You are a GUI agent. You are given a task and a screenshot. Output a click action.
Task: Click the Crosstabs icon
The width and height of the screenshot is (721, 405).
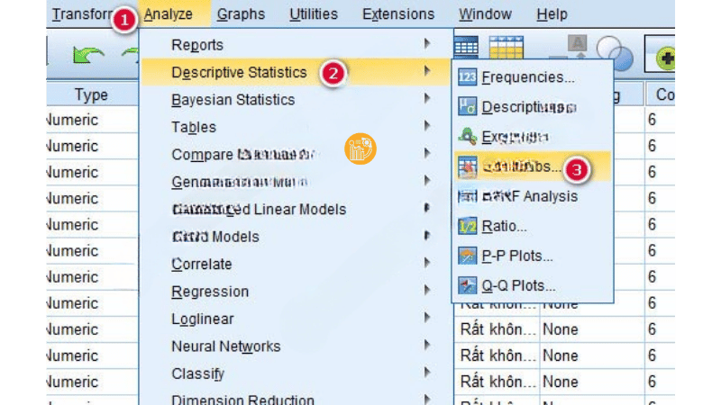467,166
